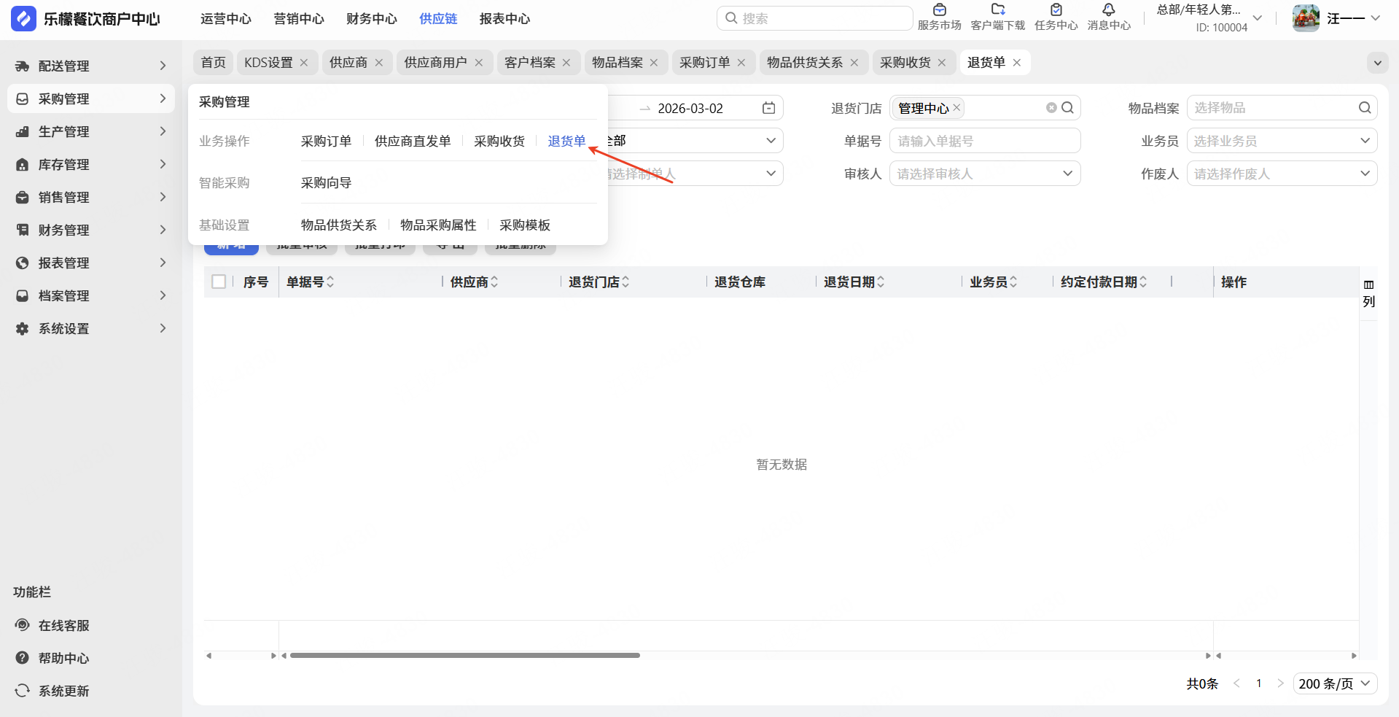Click the app logo icon beside 乐檬餐饮商户中心

[x=23, y=19]
